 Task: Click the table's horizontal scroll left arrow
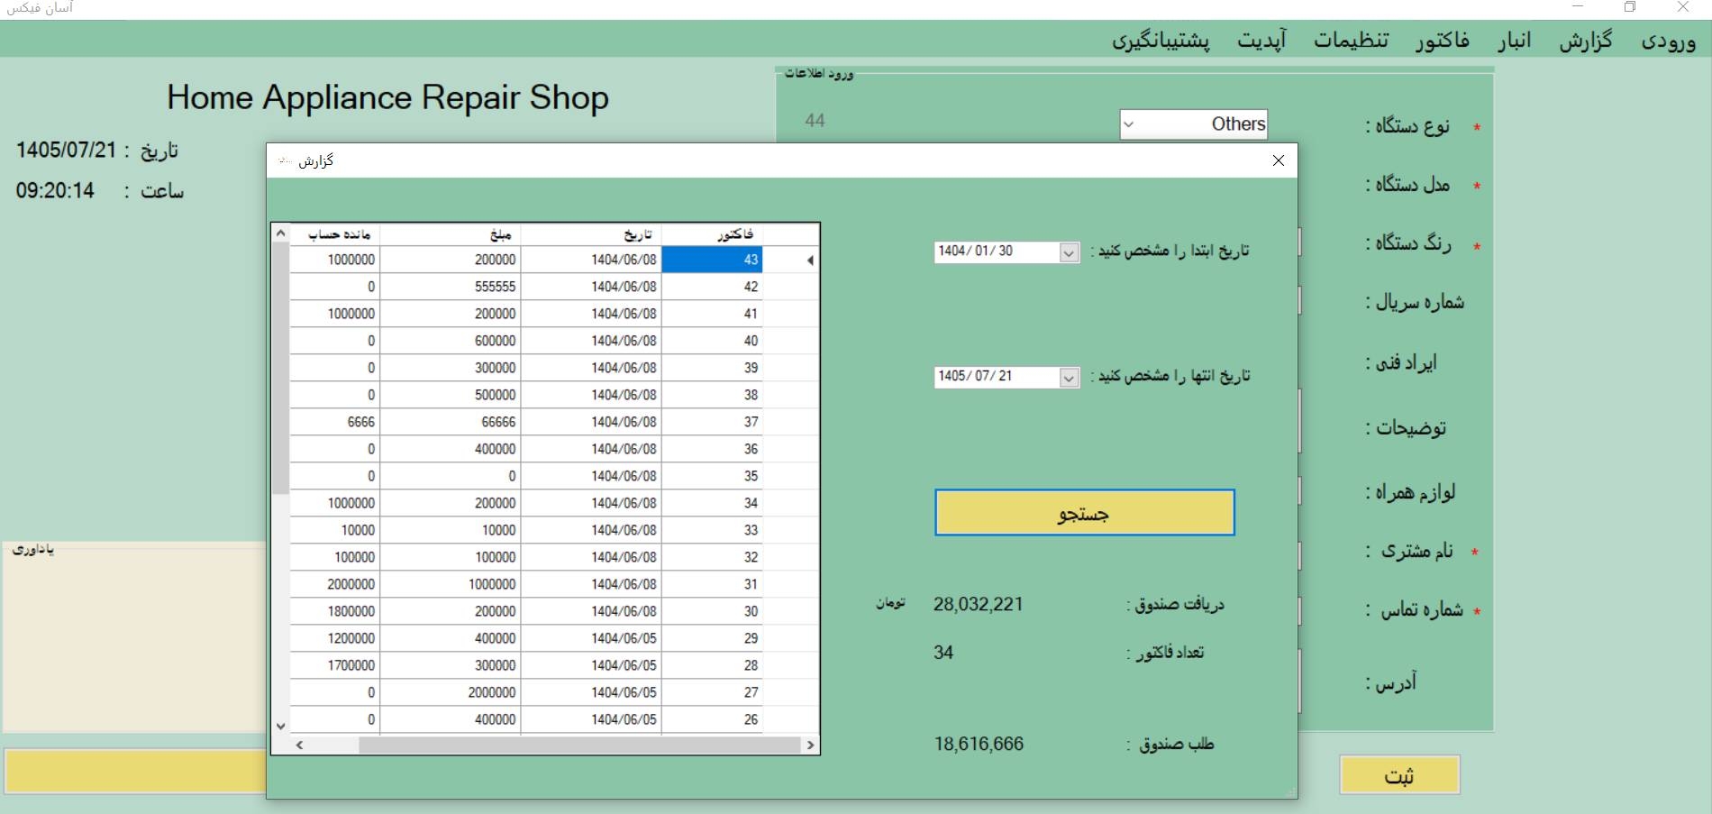299,745
